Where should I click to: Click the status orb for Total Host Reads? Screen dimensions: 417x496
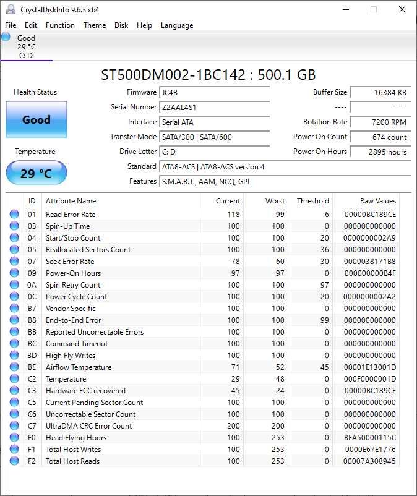14,461
